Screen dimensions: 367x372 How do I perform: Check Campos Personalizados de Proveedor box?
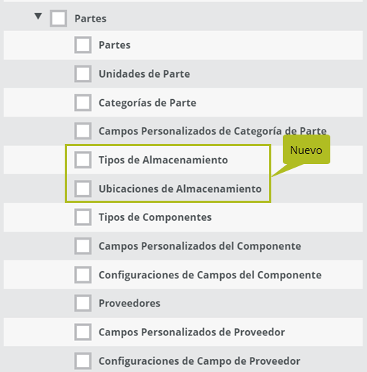tap(83, 332)
